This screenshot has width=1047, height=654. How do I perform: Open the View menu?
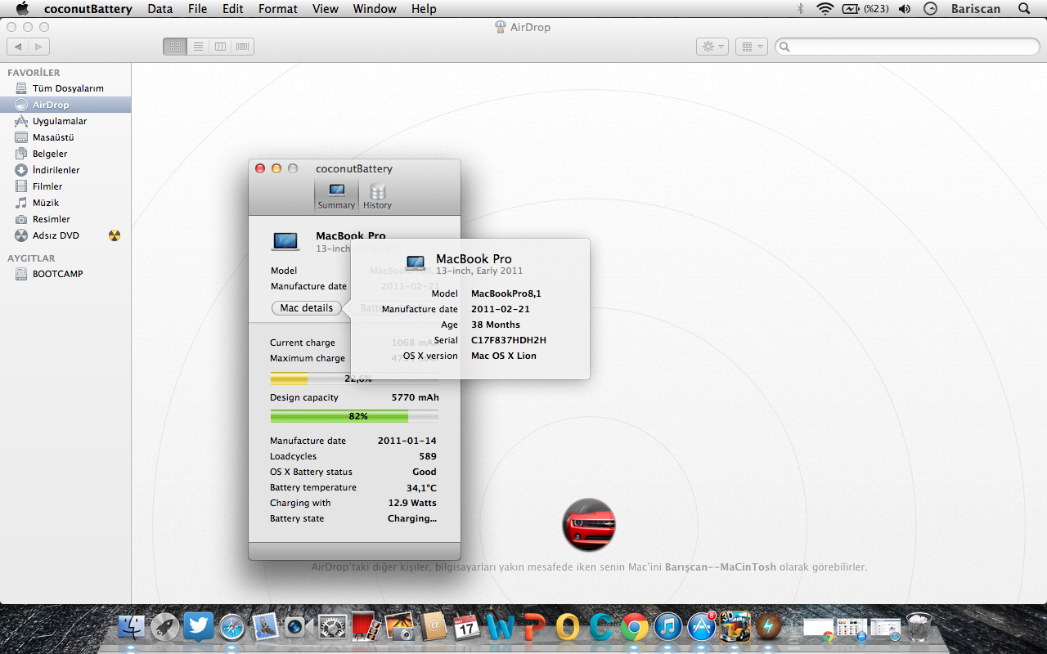pos(325,9)
